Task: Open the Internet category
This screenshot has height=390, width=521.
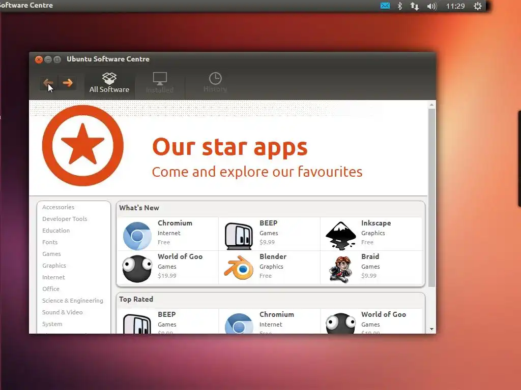Action: pos(53,277)
